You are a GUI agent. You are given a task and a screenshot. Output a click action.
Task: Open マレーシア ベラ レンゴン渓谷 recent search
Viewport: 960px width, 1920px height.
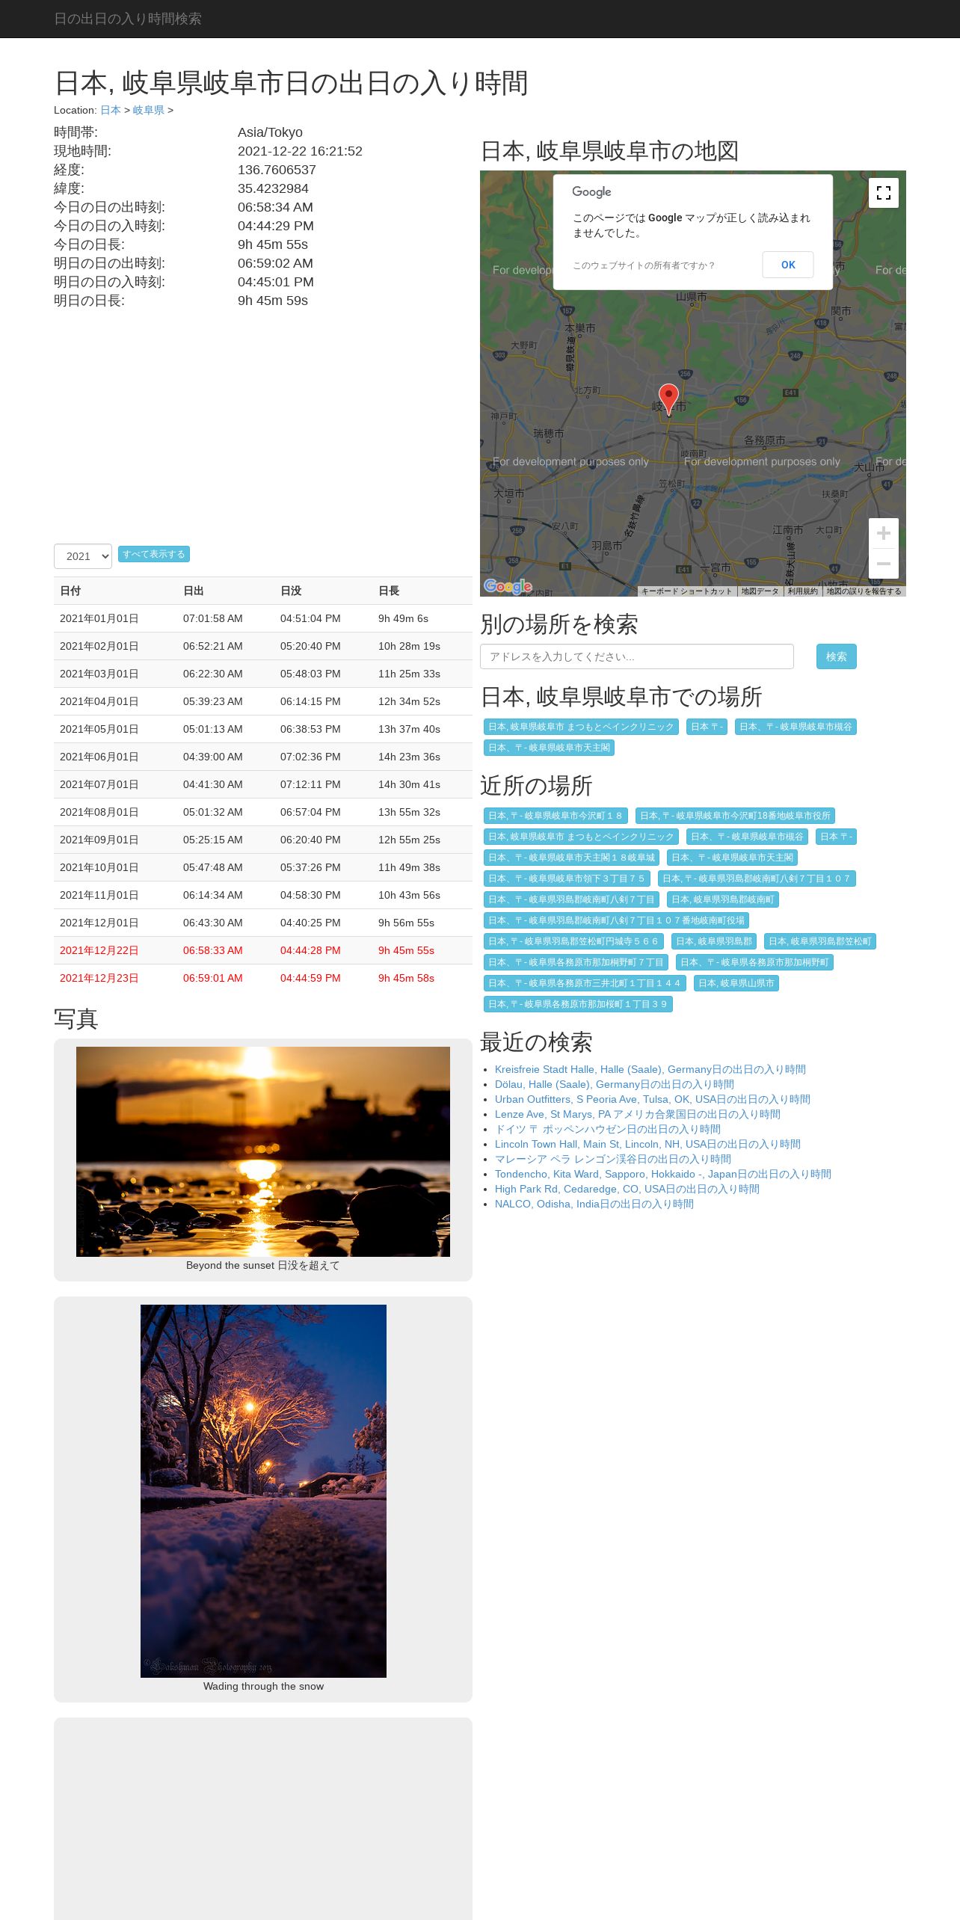coord(613,1159)
